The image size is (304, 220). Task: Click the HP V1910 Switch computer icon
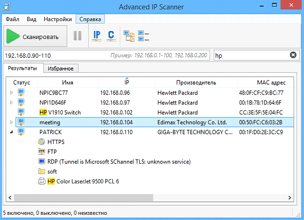pos(21,112)
